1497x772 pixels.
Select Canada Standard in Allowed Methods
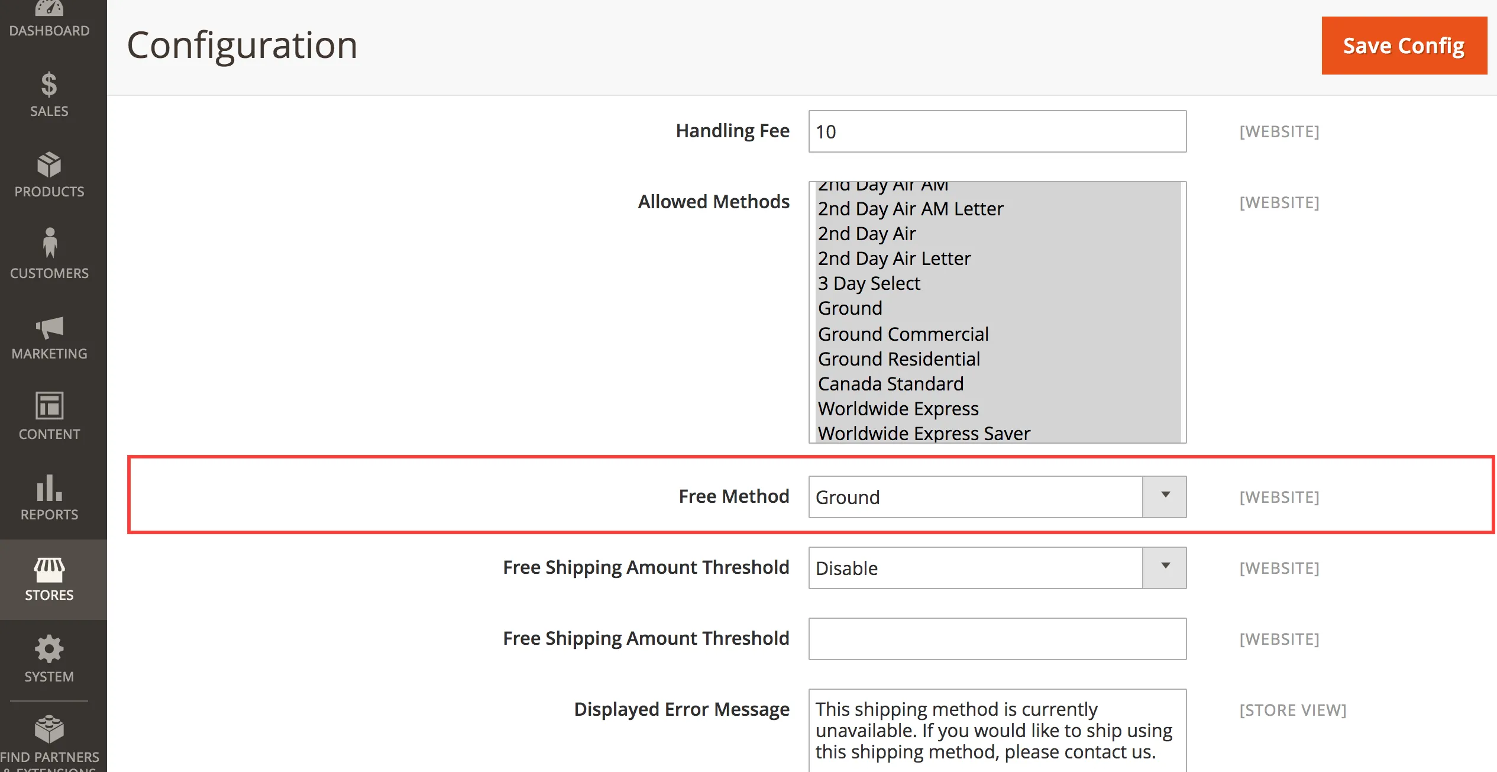click(890, 384)
